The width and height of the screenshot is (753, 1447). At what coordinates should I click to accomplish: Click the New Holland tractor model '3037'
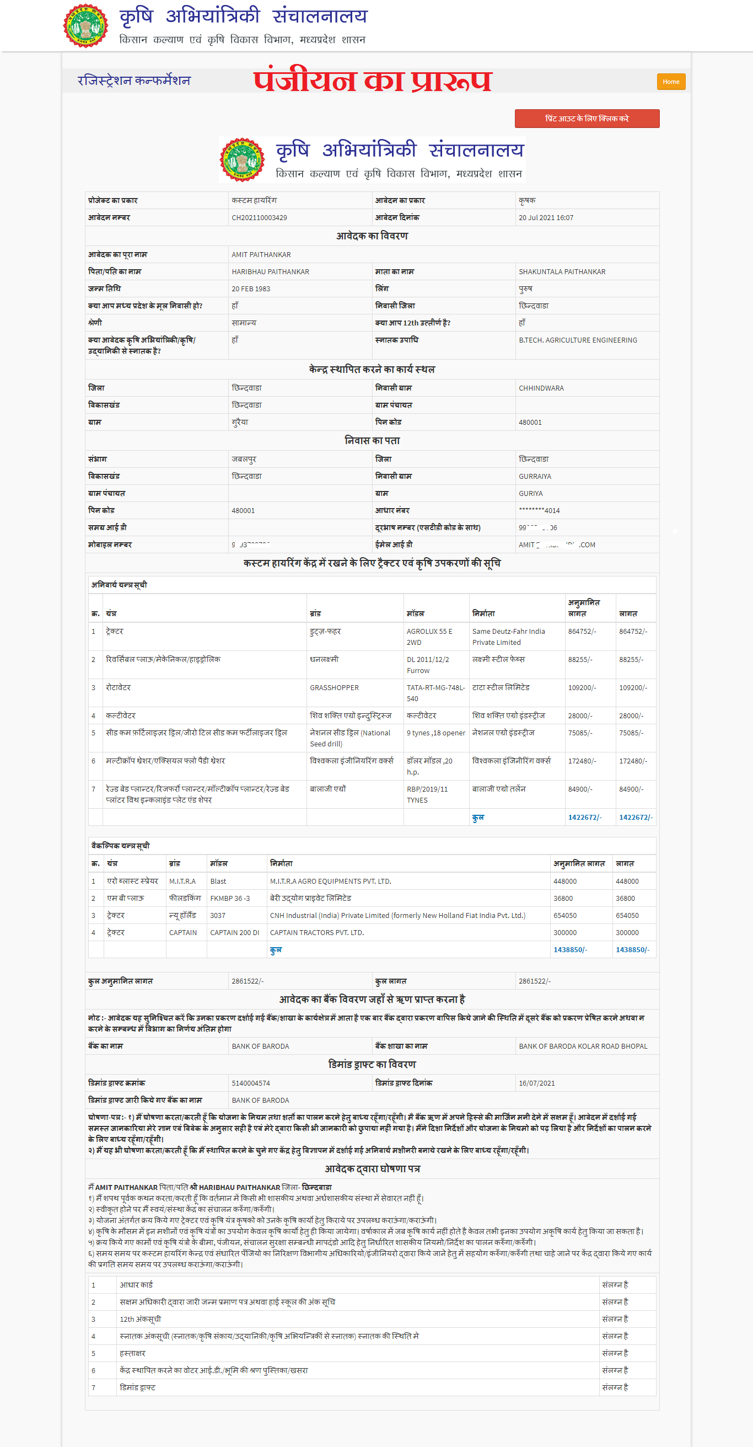tap(218, 916)
